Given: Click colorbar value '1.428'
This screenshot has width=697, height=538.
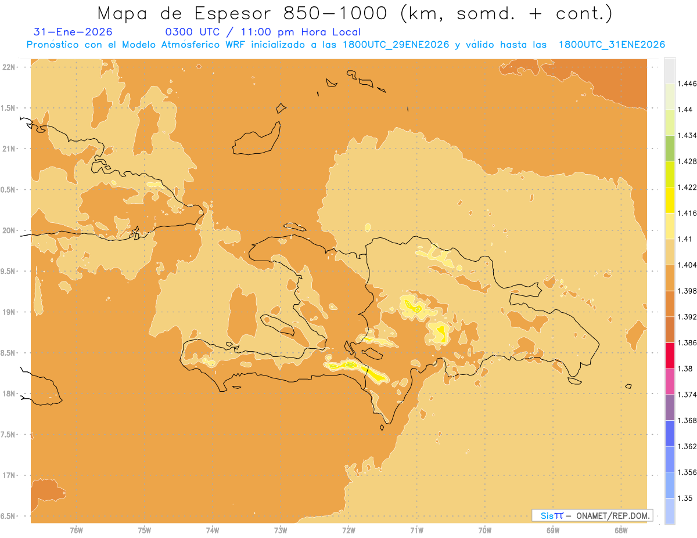Looking at the screenshot, I should click(688, 161).
